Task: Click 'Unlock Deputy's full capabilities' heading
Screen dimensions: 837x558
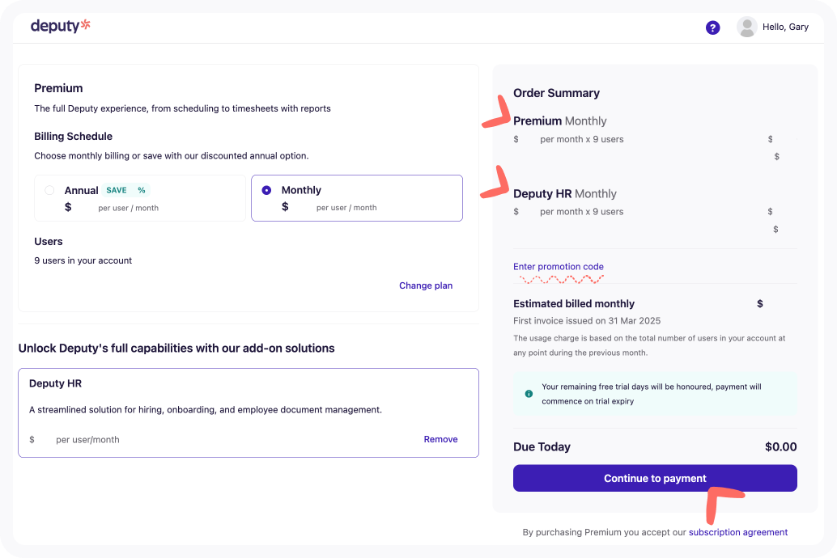Action: 176,348
